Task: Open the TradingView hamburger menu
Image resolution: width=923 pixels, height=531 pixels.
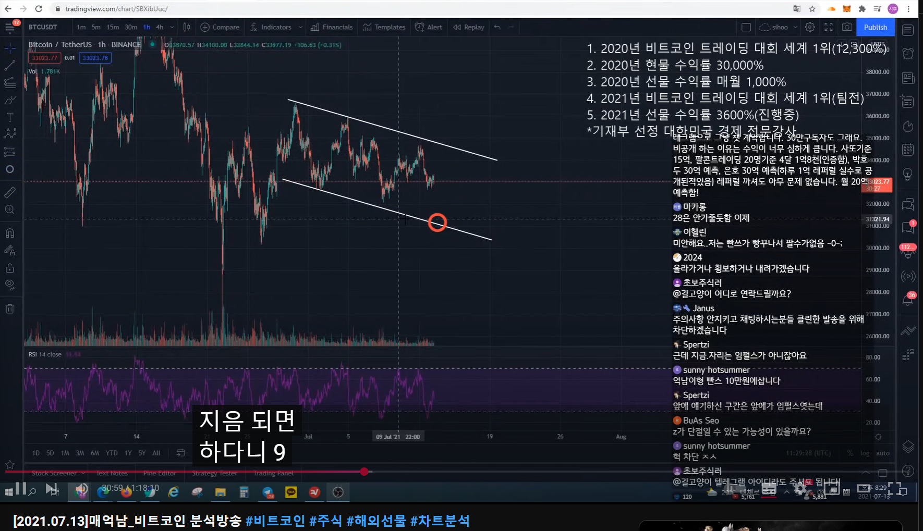Action: click(10, 27)
